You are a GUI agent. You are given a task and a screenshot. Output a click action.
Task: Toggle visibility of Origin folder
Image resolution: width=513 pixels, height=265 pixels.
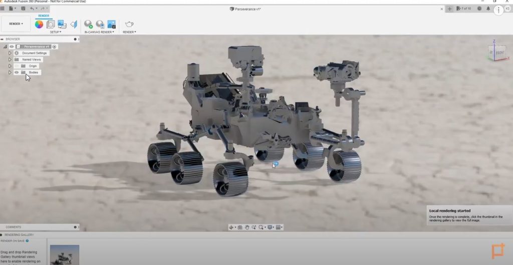point(17,66)
